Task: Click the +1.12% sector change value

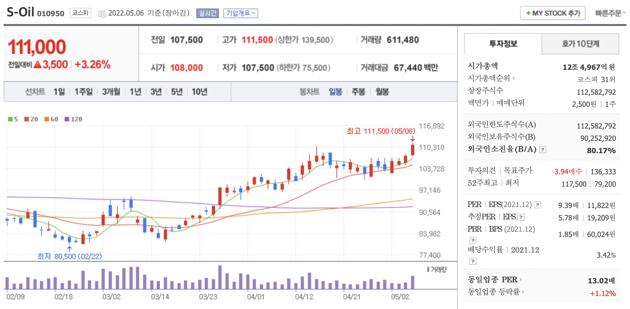Action: pos(603,293)
